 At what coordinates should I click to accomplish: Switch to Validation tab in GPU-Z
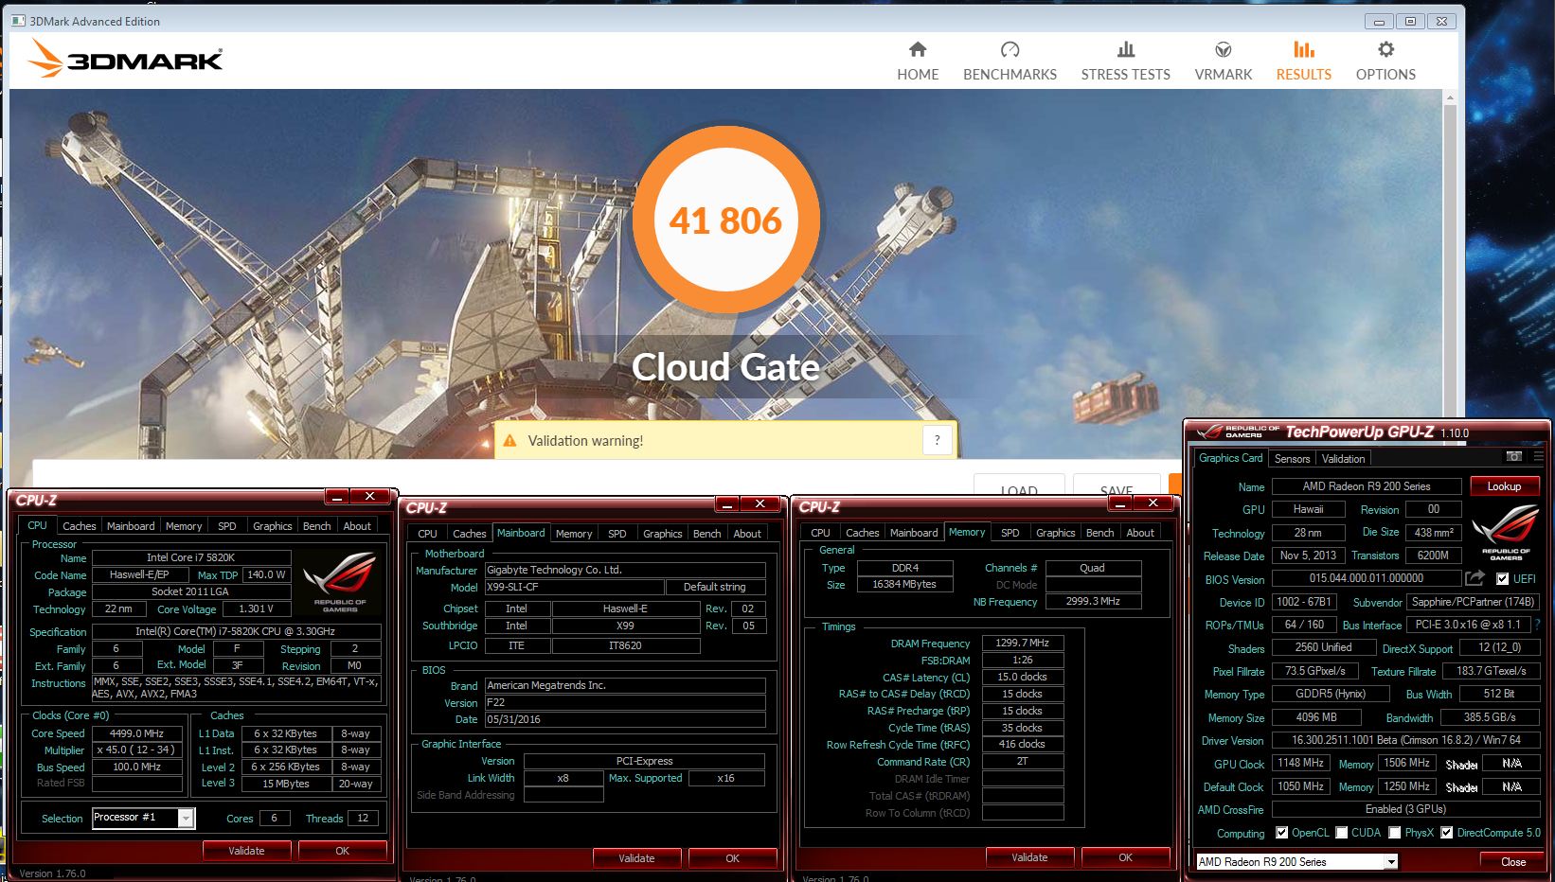[x=1343, y=459]
